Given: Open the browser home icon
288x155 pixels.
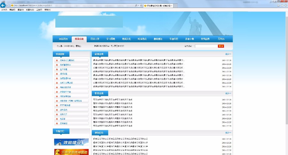Looking at the screenshot, I should (278, 5).
